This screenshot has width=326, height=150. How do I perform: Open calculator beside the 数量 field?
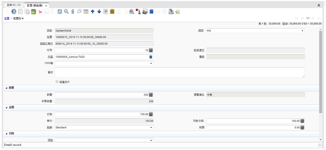click(x=151, y=95)
